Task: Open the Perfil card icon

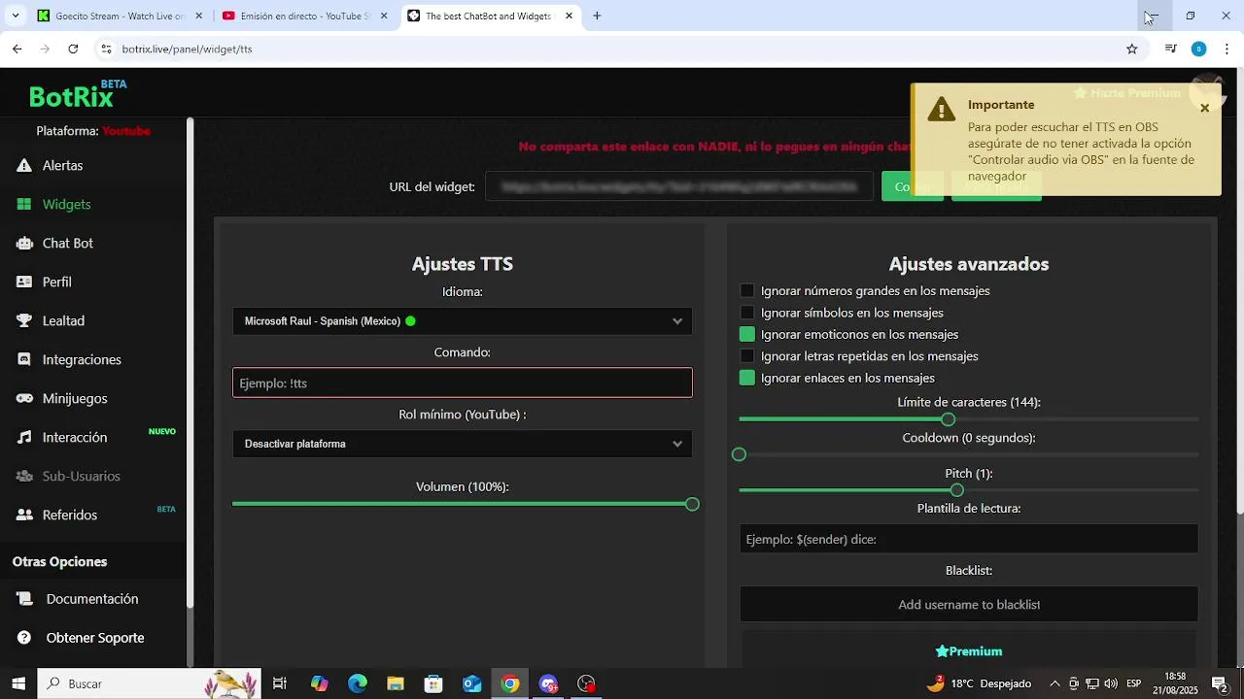Action: click(x=24, y=283)
